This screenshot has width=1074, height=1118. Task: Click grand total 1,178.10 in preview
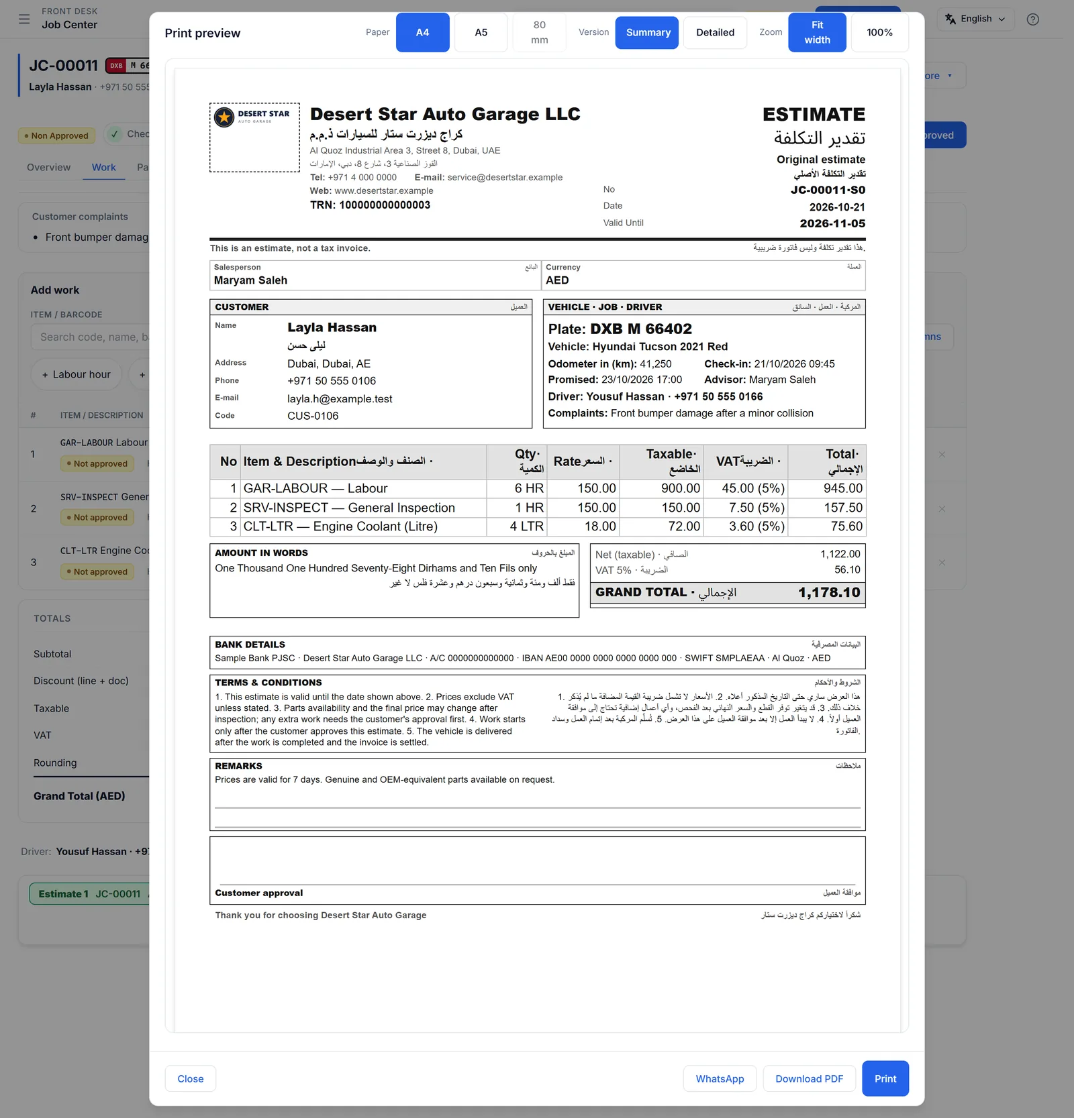[828, 592]
